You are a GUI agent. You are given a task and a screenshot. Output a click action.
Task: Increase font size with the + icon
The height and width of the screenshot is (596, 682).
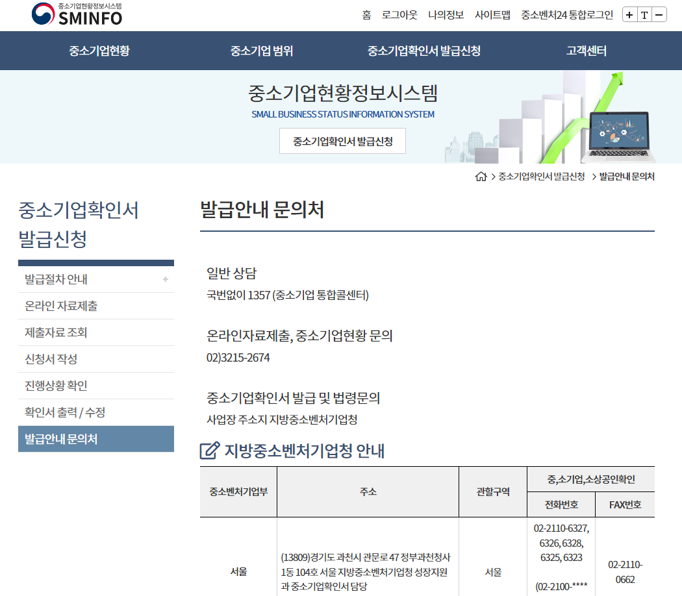(x=629, y=14)
